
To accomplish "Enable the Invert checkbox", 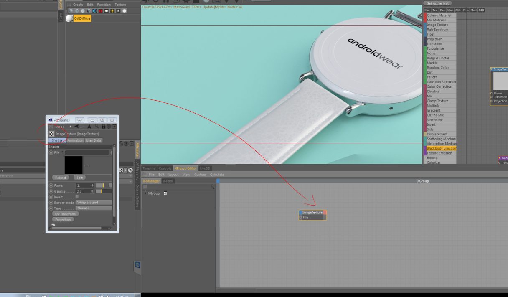I will point(77,197).
